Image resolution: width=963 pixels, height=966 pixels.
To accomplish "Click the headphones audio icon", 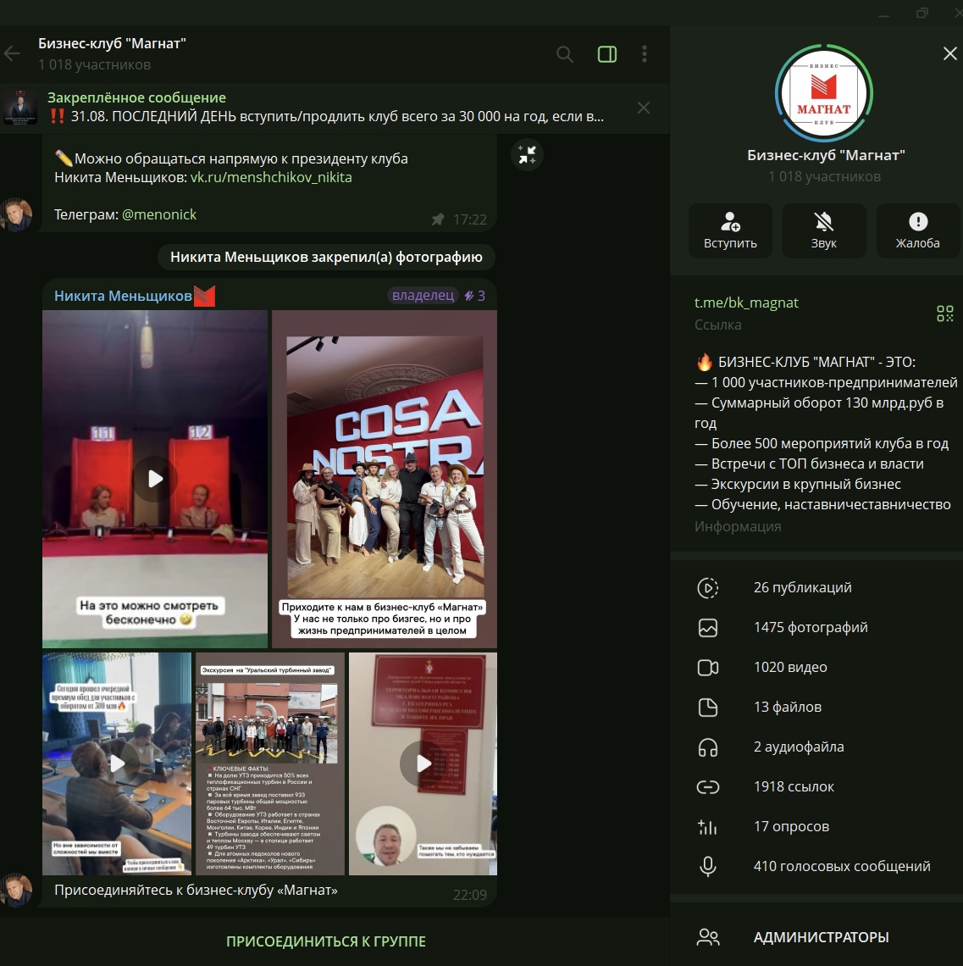I will coord(708,747).
